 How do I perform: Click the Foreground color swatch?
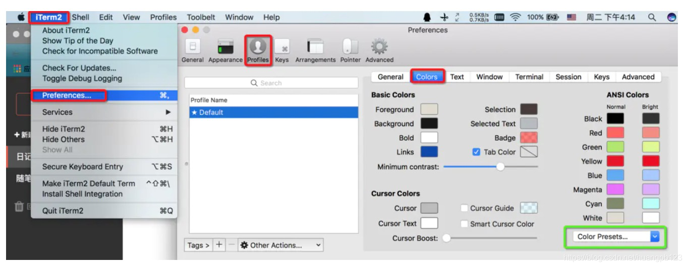[429, 109]
